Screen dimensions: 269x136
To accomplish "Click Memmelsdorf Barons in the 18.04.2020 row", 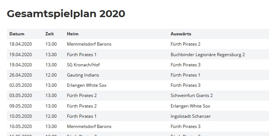I will [x=89, y=44].
